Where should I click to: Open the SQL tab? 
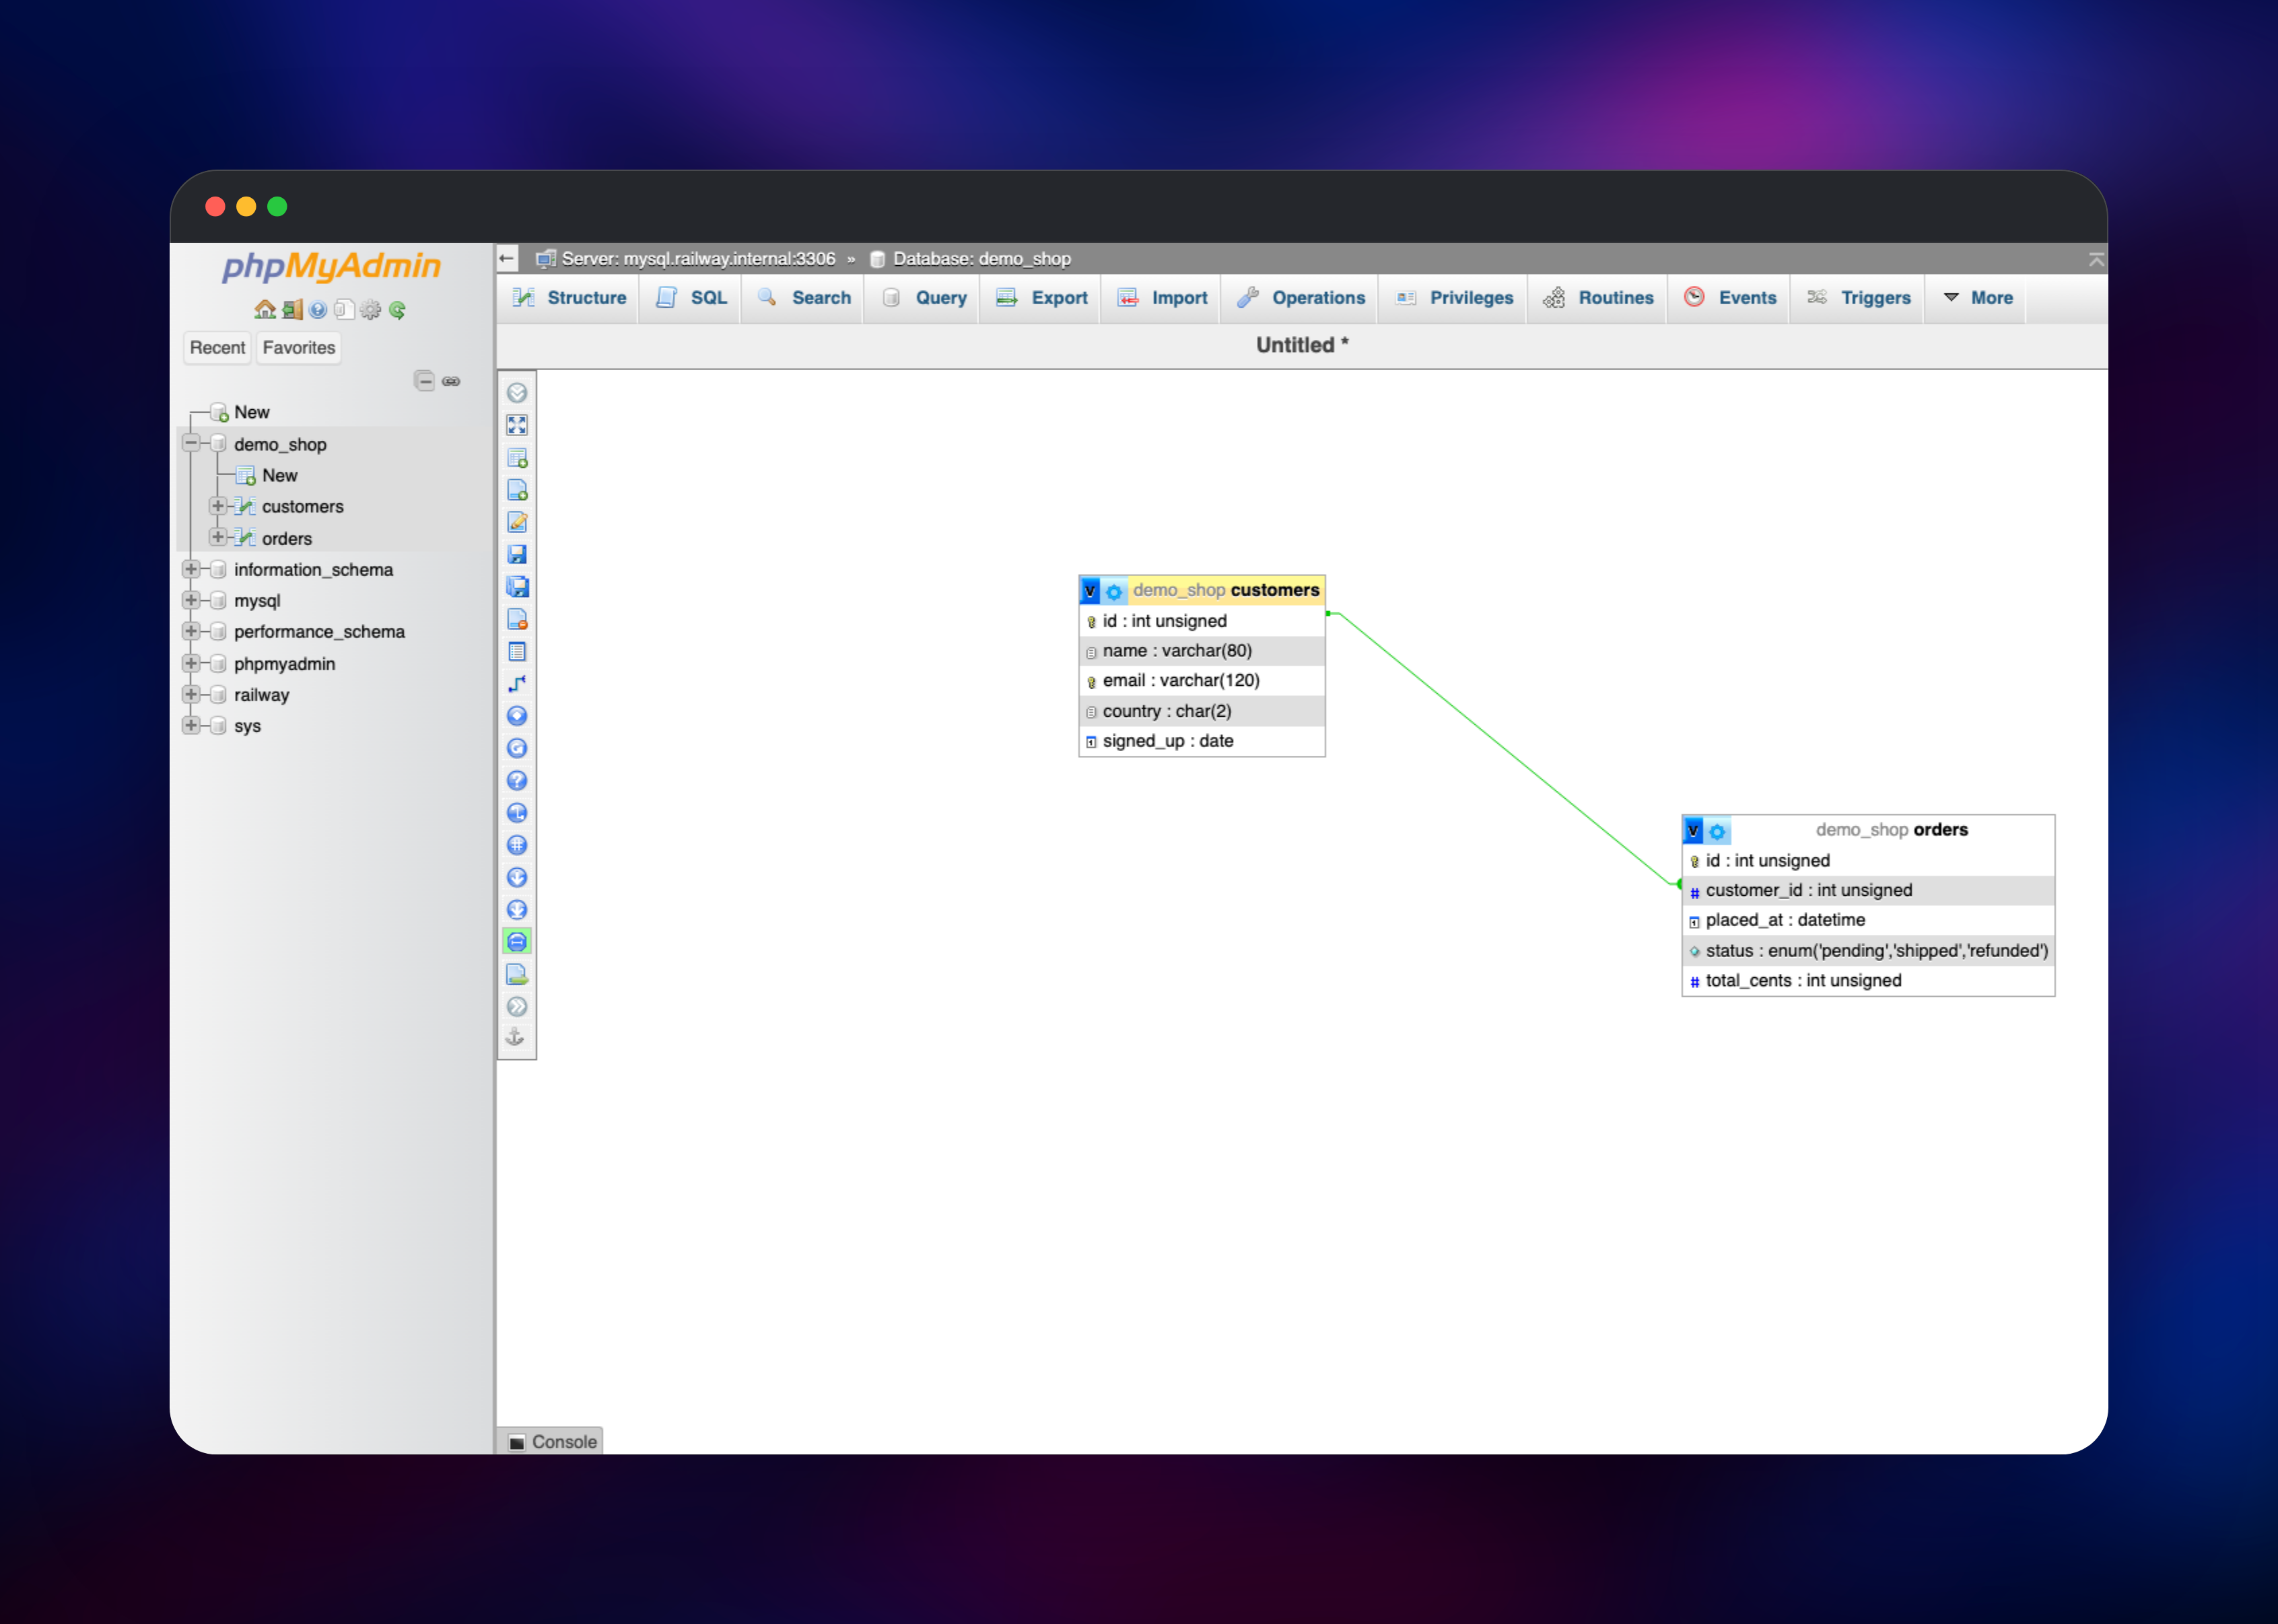[x=691, y=298]
